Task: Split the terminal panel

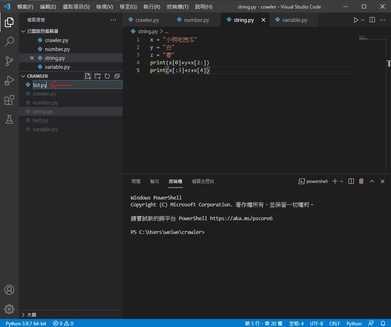Action: [351, 181]
